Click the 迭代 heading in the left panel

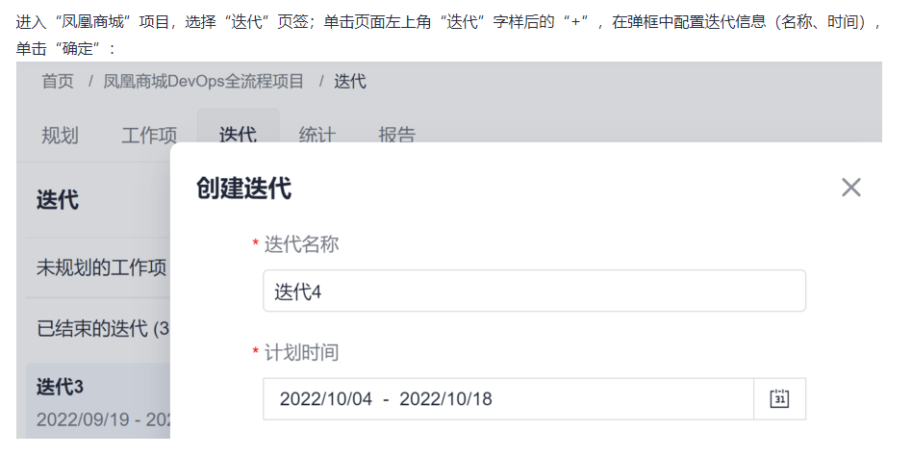(58, 200)
